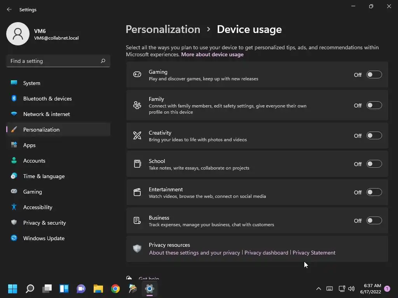
Task: Switch on the Creativity toggle
Action: (x=374, y=135)
